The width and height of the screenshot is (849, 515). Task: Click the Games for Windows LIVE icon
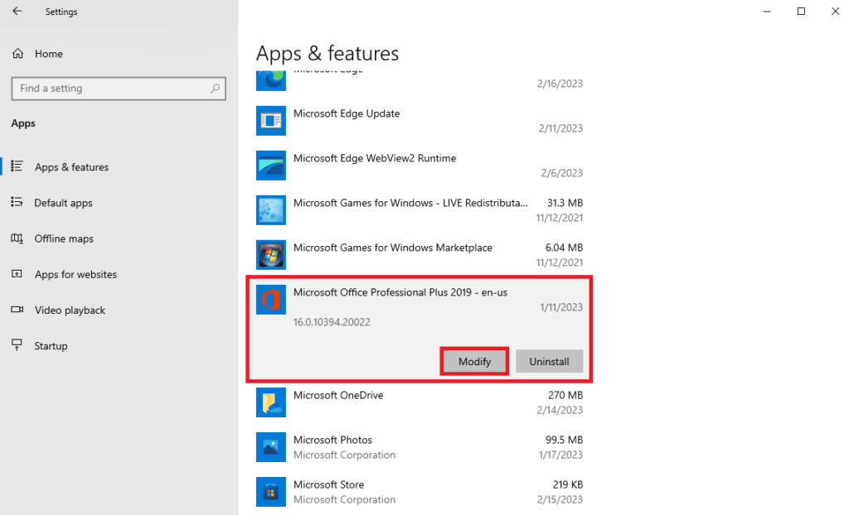(x=271, y=210)
